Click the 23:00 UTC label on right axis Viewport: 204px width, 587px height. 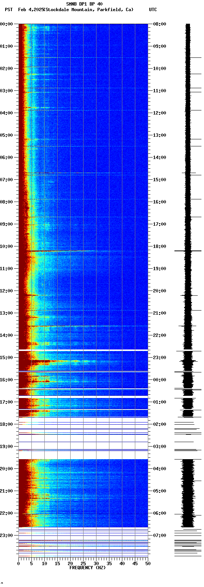pos(160,358)
